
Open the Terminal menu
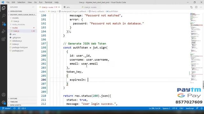click(48, 2)
